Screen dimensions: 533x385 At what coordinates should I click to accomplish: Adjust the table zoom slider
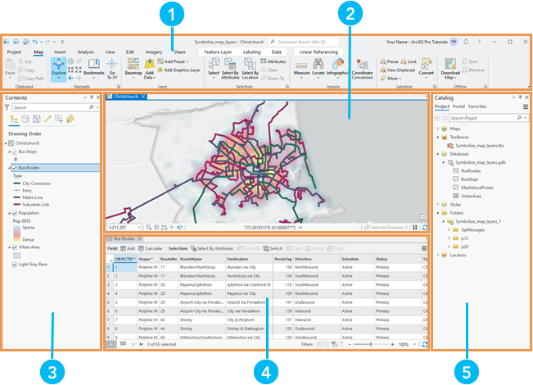point(371,345)
